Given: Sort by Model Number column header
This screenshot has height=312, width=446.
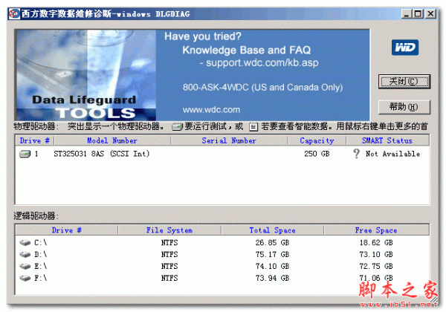Looking at the screenshot, I should coord(112,140).
